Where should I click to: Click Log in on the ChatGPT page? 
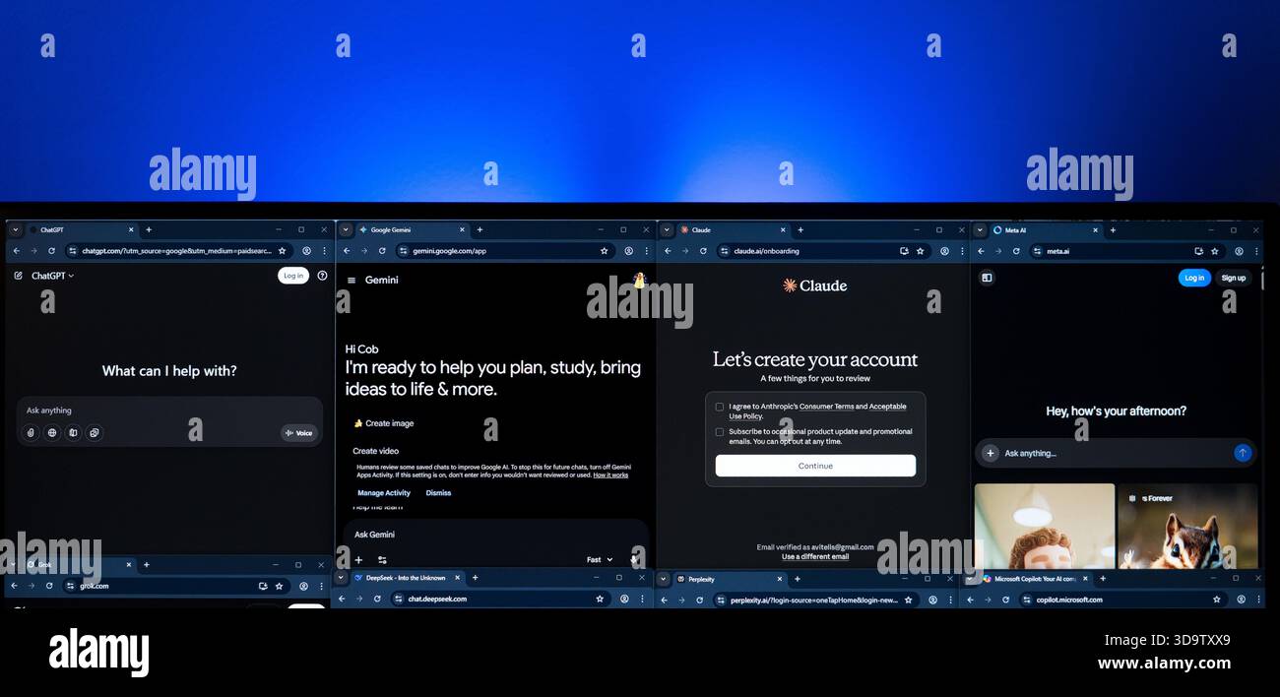click(293, 276)
